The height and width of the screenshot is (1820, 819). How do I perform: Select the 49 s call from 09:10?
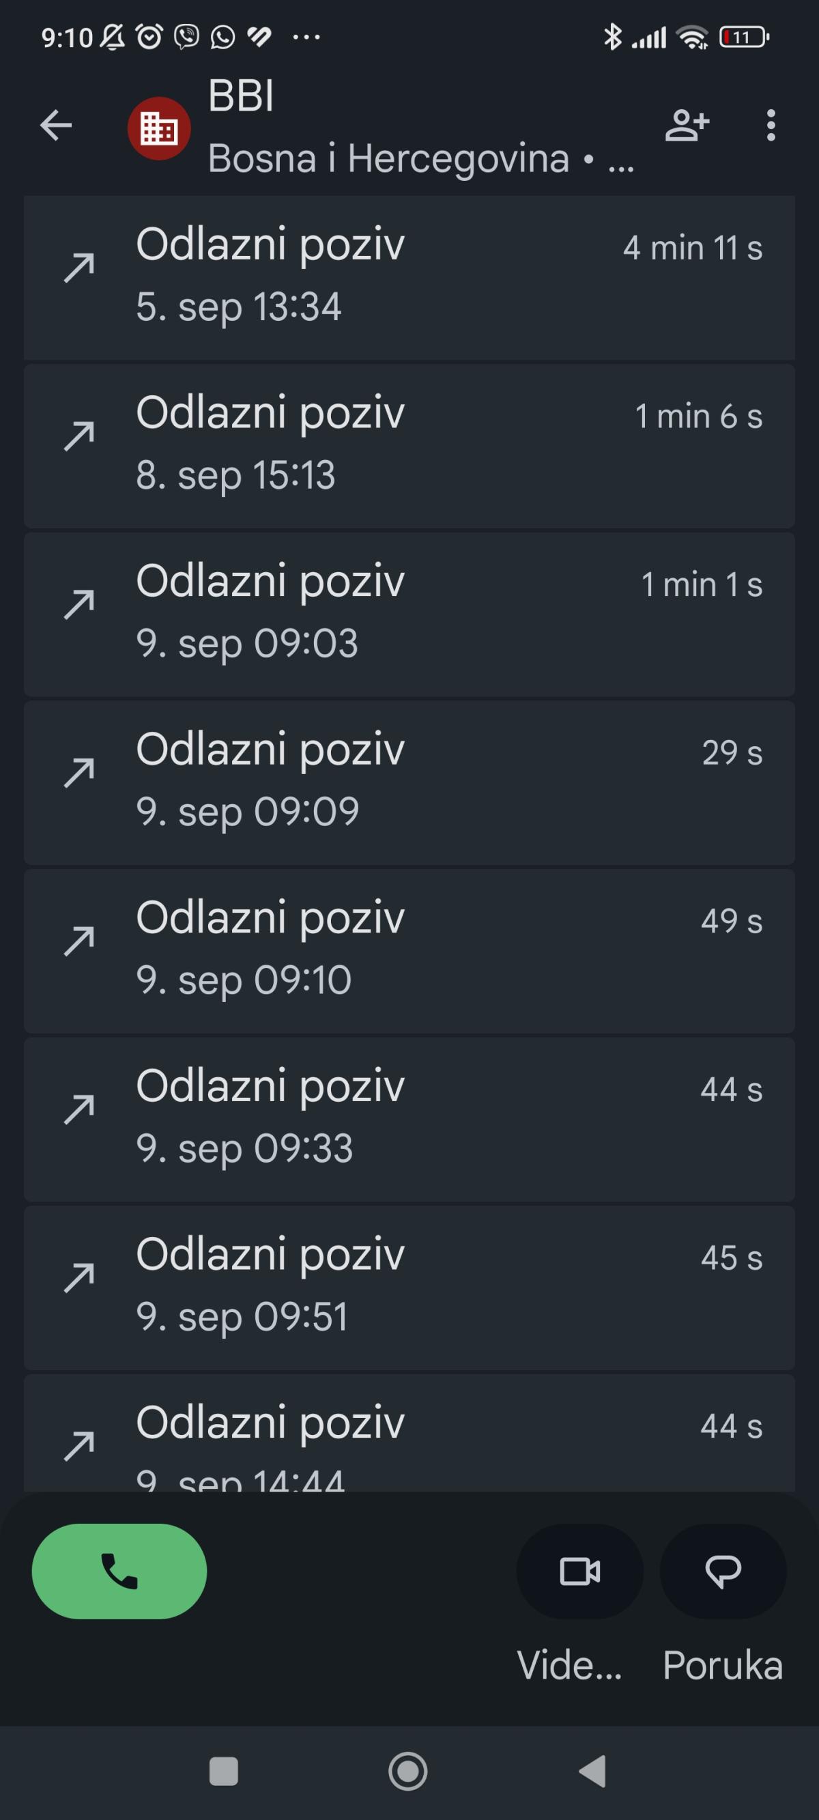[x=409, y=950]
